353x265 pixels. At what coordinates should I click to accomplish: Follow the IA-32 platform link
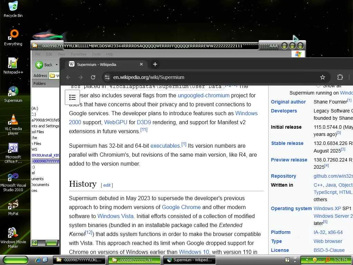point(319,232)
